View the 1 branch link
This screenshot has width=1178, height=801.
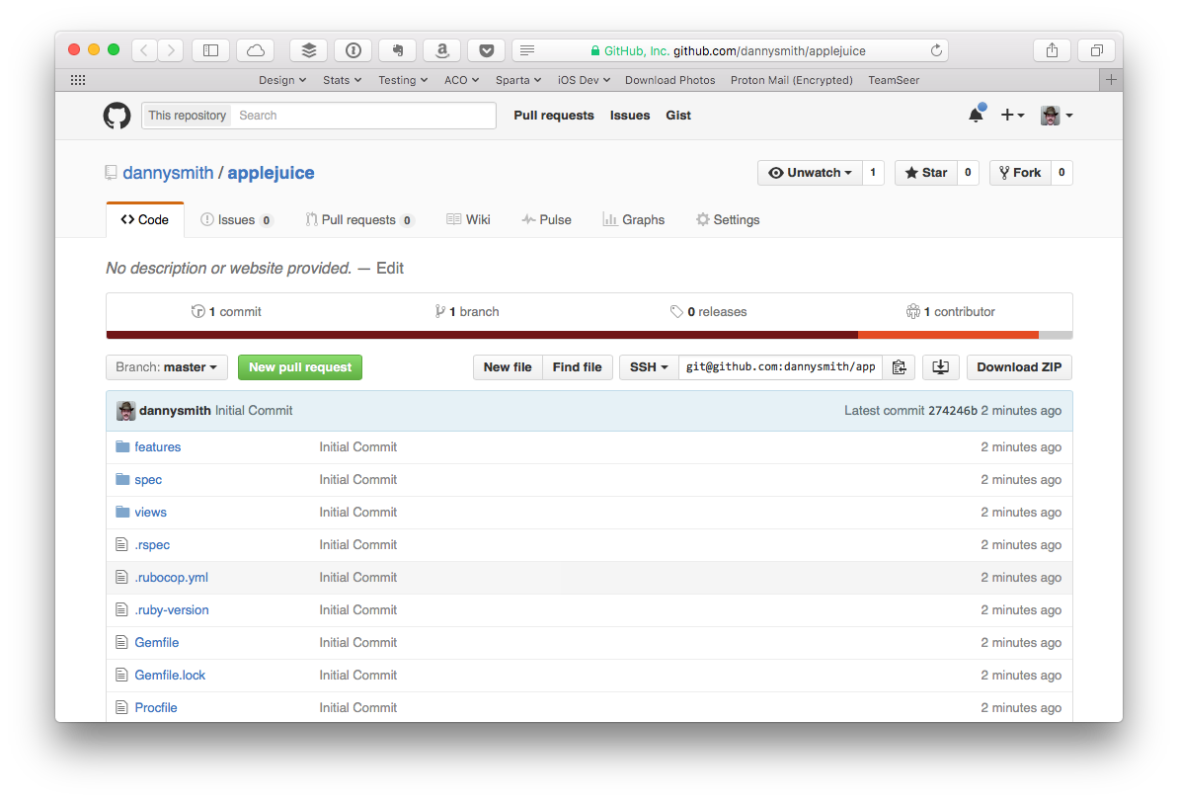pyautogui.click(x=466, y=312)
